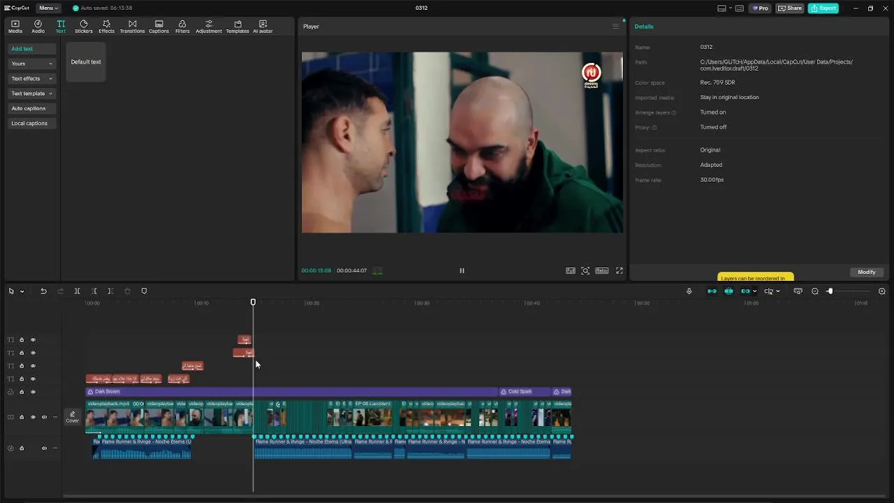Add a timeline marker

coord(144,291)
